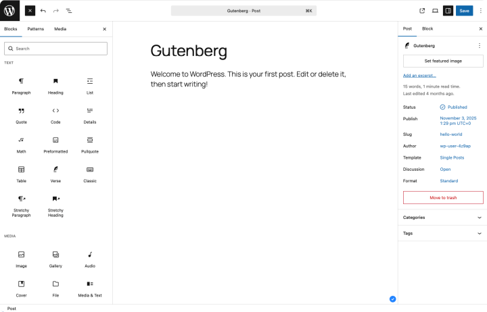
Task: Click the blue checkmark badge in the editor
Action: [x=392, y=299]
